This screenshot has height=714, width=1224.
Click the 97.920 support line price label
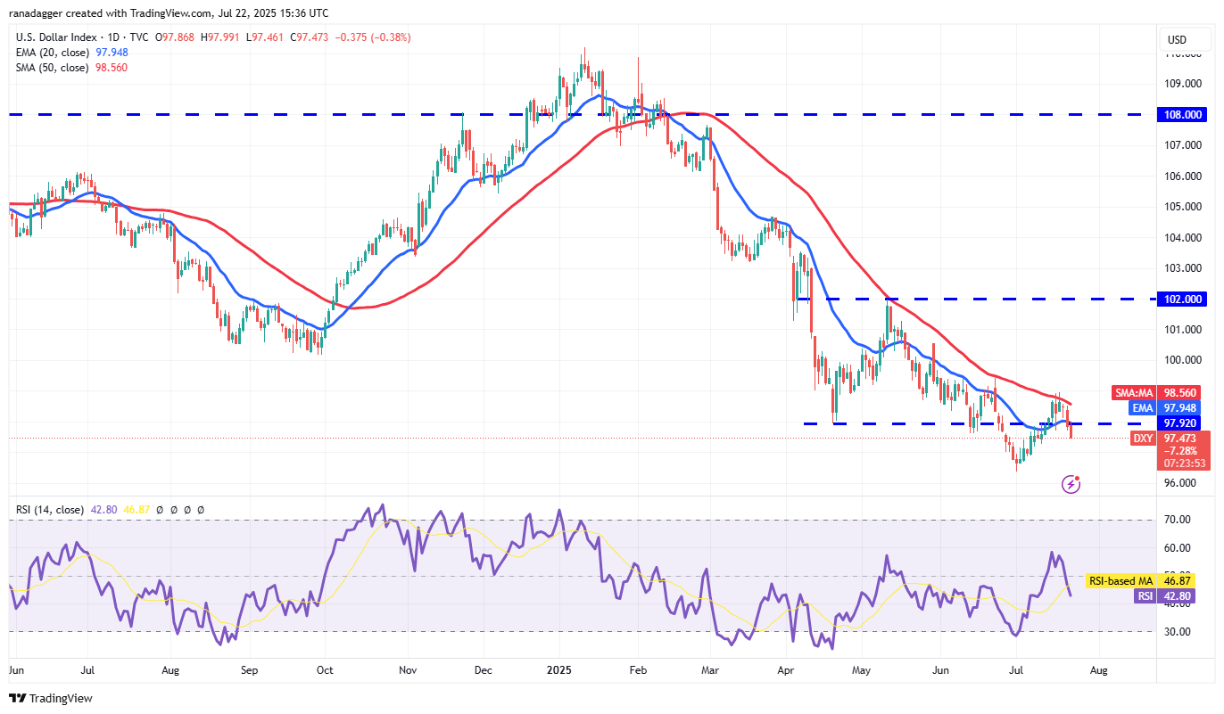1181,423
